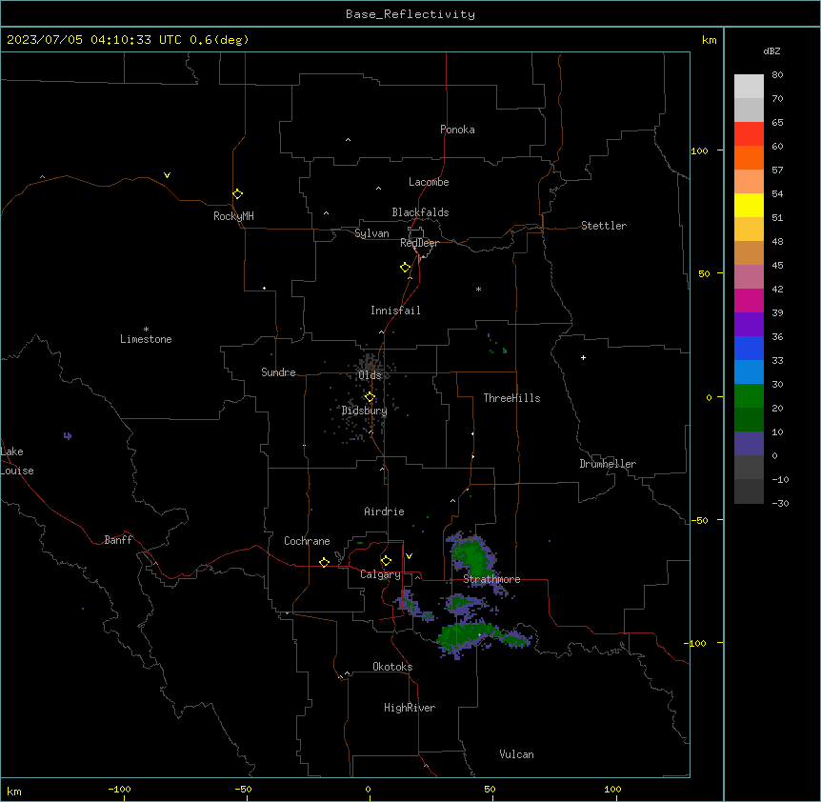Click the small purple echo blob near Lake Louise
This screenshot has width=821, height=802.
(x=68, y=435)
